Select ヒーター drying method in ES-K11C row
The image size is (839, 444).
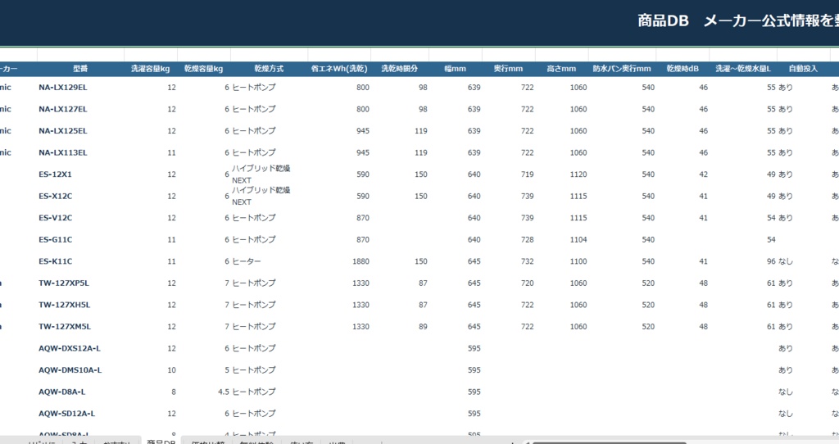pos(247,261)
